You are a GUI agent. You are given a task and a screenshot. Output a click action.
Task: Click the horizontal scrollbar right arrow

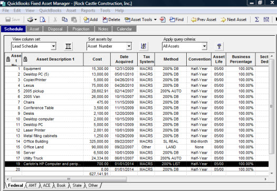[265, 179]
